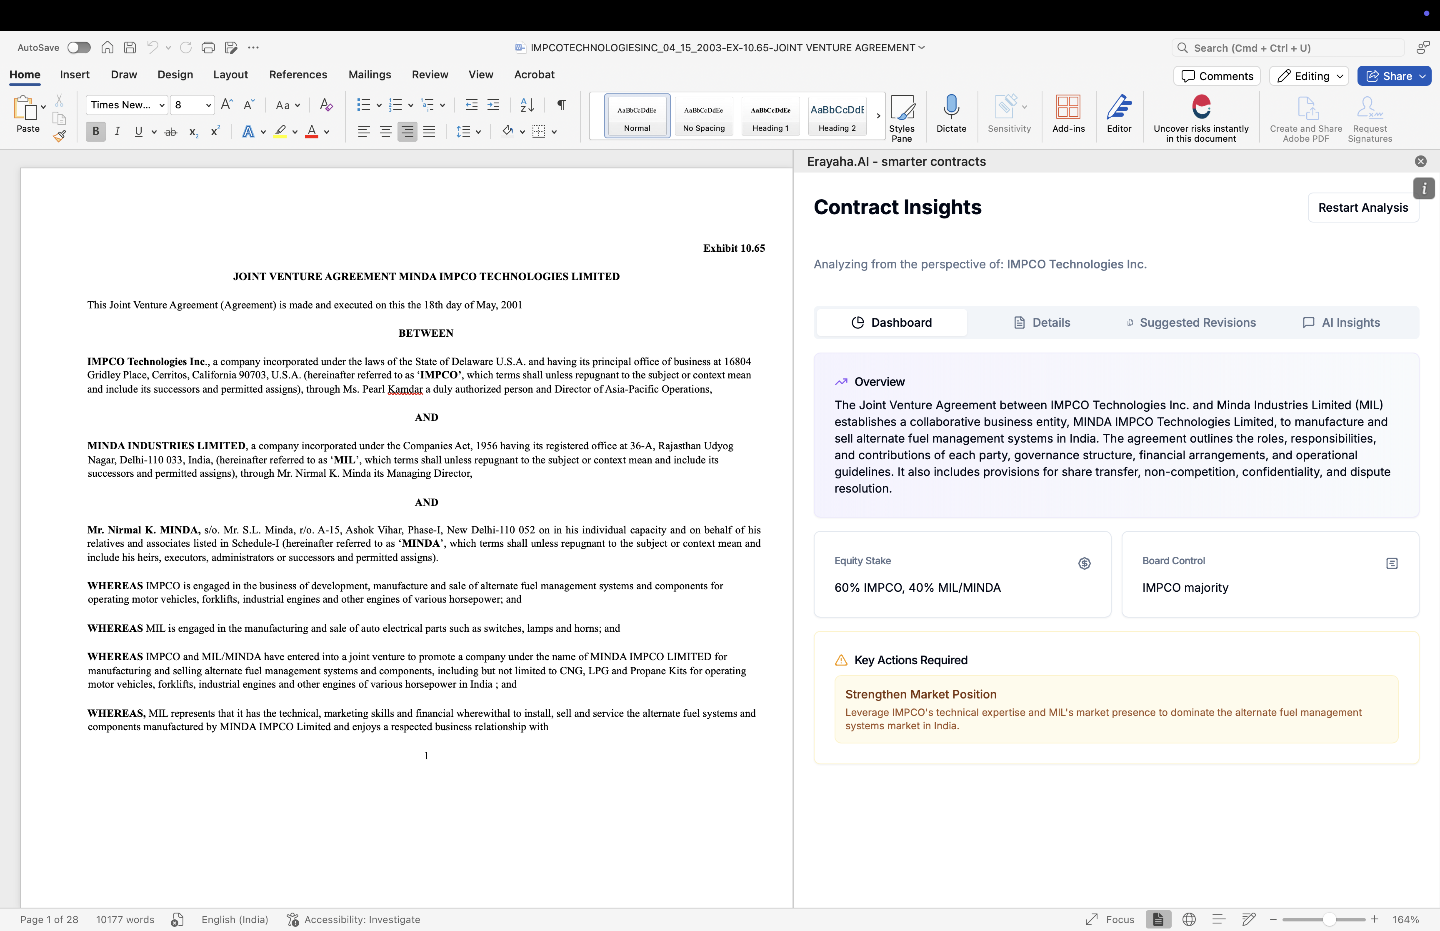Screen dimensions: 1440x931
Task: Click the Clear Formatting eraser icon
Action: [326, 105]
